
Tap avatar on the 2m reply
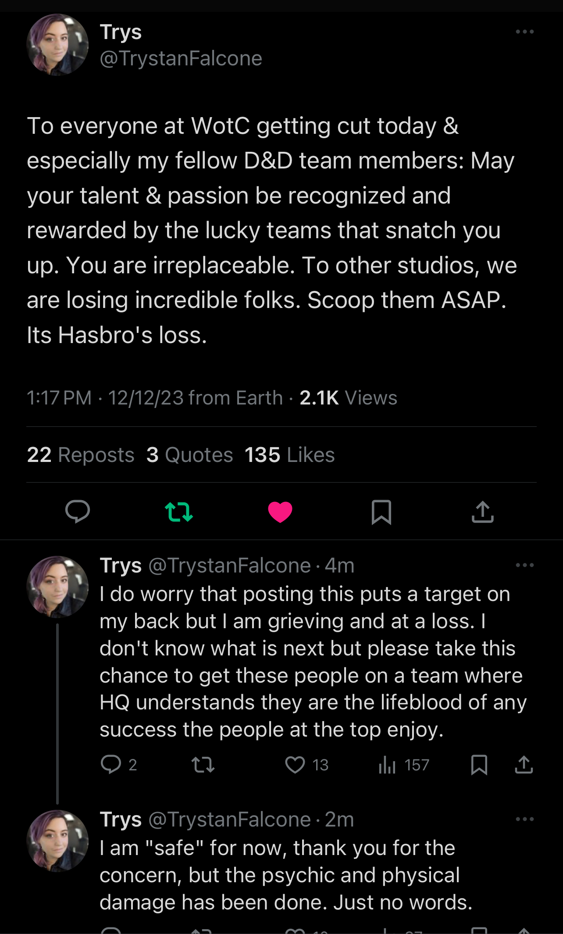pyautogui.click(x=57, y=841)
